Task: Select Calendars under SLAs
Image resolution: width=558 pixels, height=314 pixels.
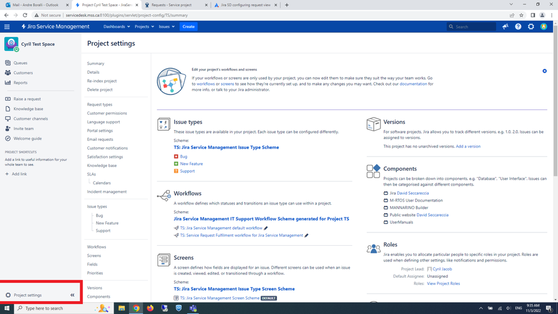Action: [x=102, y=183]
